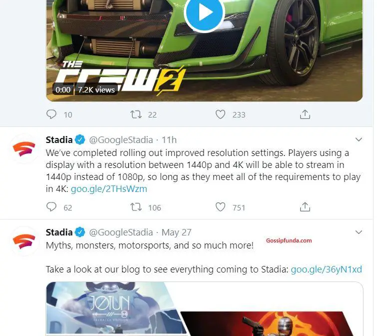Viewport: 377px width, 336px height.
Task: Reply to The Crew 2 video tweet
Action: point(51,114)
